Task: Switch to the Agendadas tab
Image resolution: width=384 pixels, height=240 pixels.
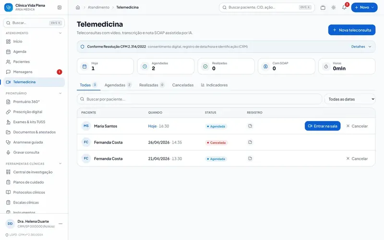Action: [118, 85]
